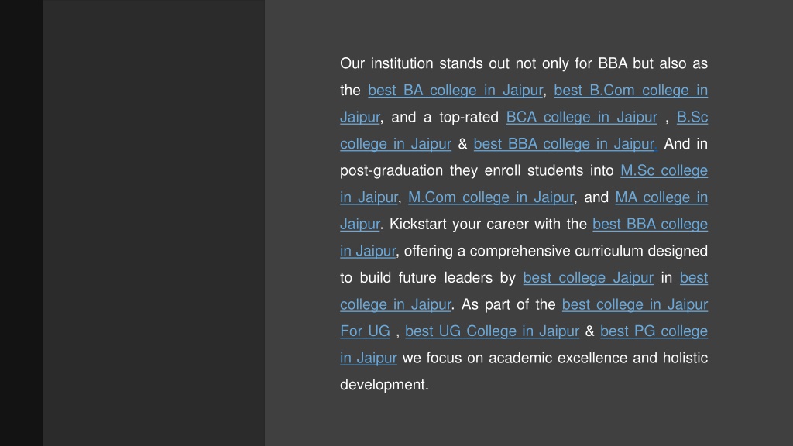Open the 'best BA college in Jaipur' link
This screenshot has height=446, width=793.
coord(455,91)
